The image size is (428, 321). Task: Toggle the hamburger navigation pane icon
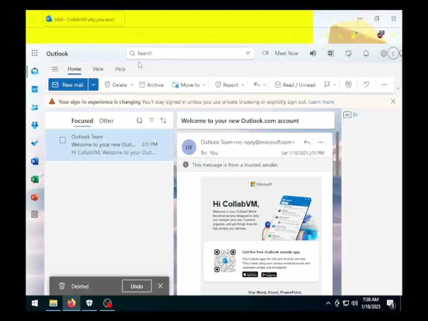pos(55,69)
